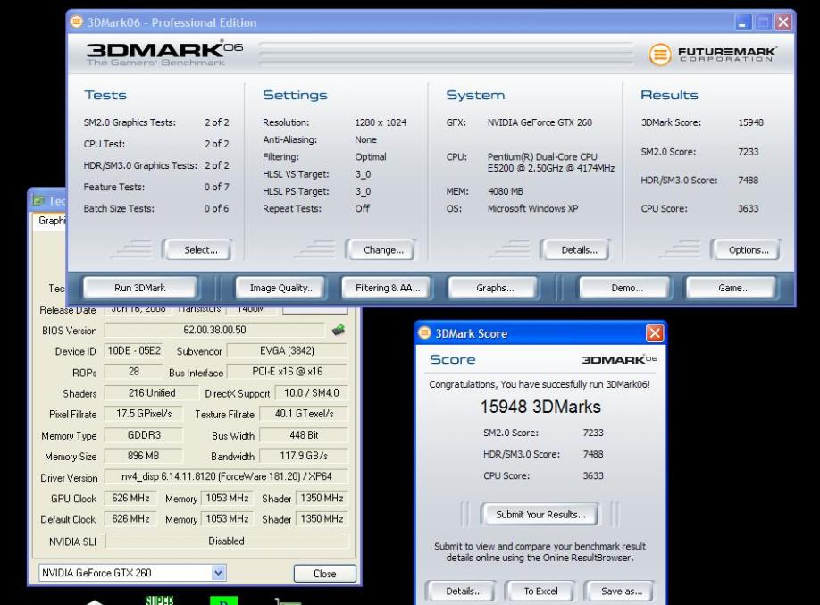Click the green BIOS save chip icon in GPU-Z
The image size is (820, 605).
339,330
